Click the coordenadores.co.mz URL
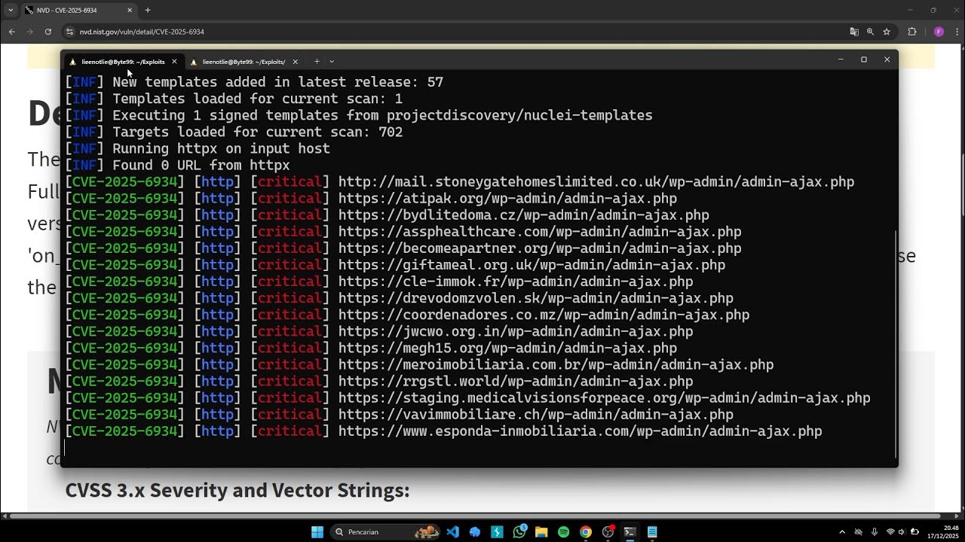Screen dimensions: 965x542 click(544, 315)
